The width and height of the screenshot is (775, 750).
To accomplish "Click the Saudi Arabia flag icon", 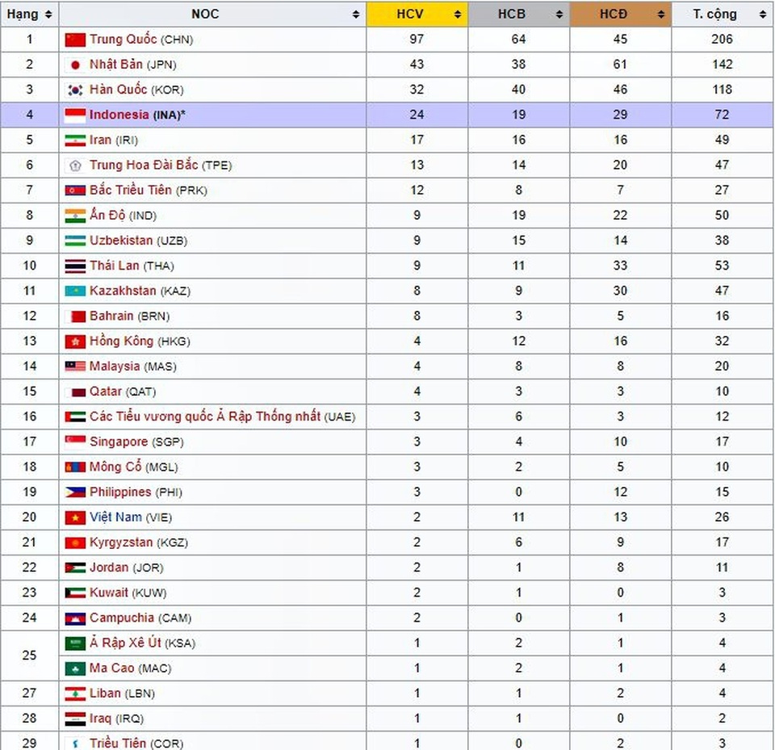I will point(75,643).
